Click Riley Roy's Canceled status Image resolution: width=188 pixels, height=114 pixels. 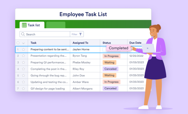[110, 69]
